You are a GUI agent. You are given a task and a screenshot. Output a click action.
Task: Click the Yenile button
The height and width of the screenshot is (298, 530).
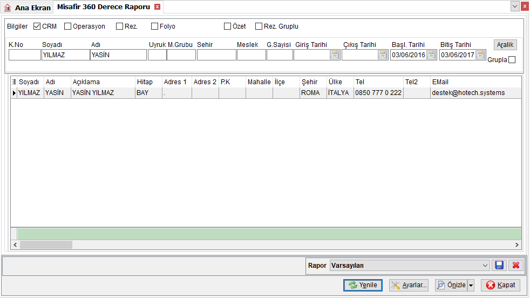coord(363,285)
